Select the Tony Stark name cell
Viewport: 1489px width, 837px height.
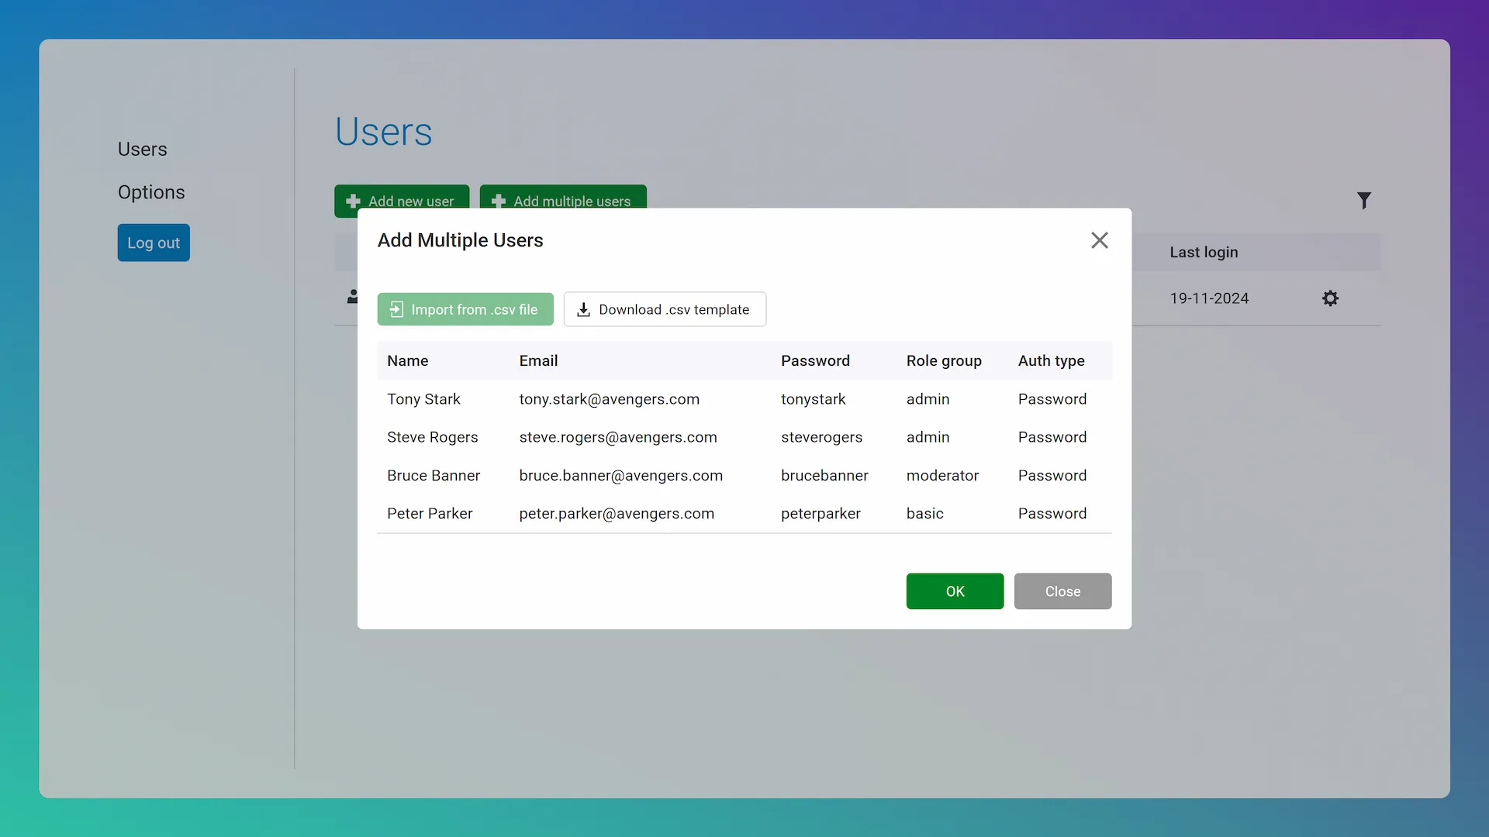click(x=423, y=399)
